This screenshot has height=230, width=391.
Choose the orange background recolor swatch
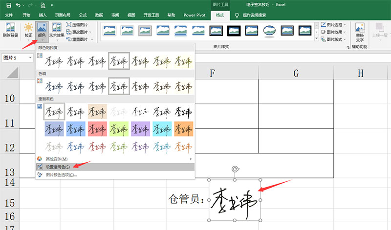[184, 129]
